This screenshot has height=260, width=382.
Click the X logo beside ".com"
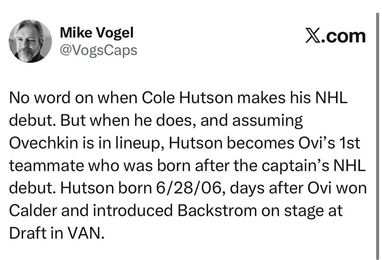(x=313, y=36)
